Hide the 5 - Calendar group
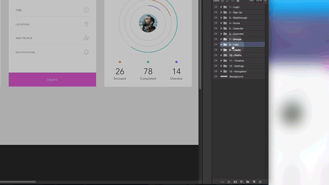This screenshot has height=185, width=329. 215,28
